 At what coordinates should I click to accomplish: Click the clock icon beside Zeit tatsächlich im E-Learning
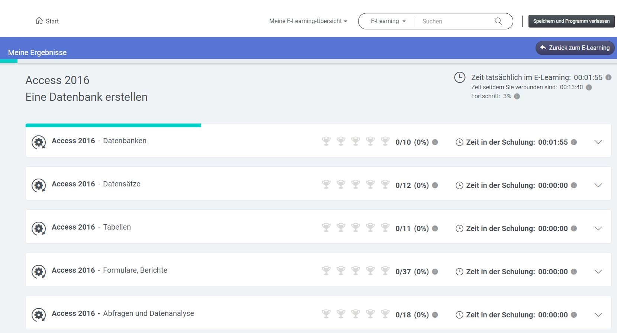(460, 77)
